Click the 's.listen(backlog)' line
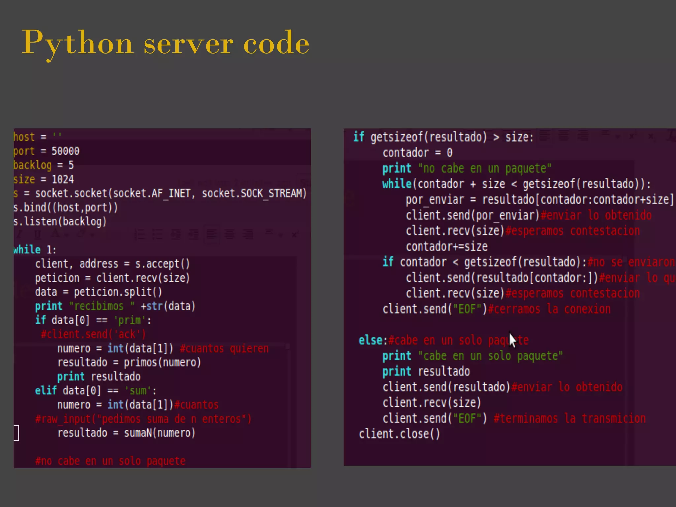The image size is (676, 507). [60, 221]
